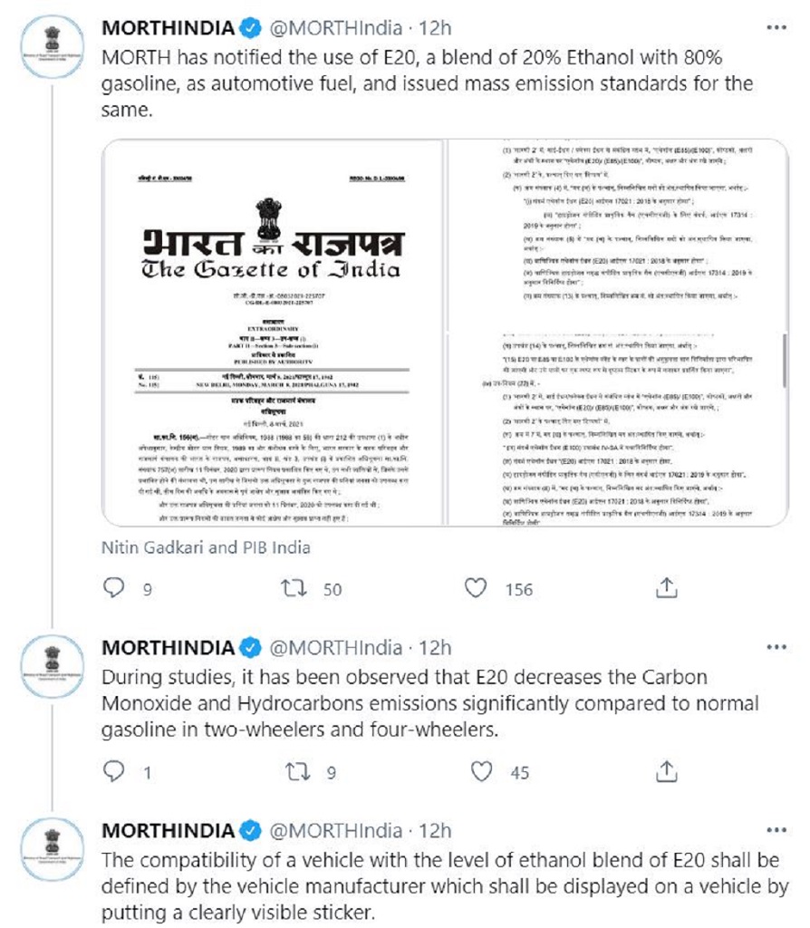Like the tweet with 156 likes
810x928 pixels.
476,589
